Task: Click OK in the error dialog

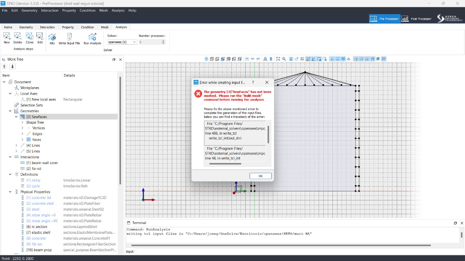Action: pos(260,176)
